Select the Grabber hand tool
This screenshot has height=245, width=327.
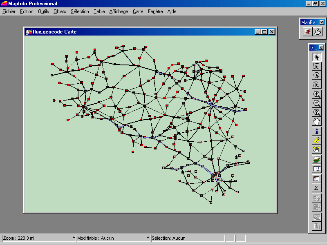[x=316, y=121]
